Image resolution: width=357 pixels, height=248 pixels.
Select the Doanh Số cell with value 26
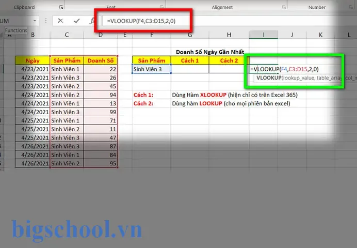click(x=101, y=78)
